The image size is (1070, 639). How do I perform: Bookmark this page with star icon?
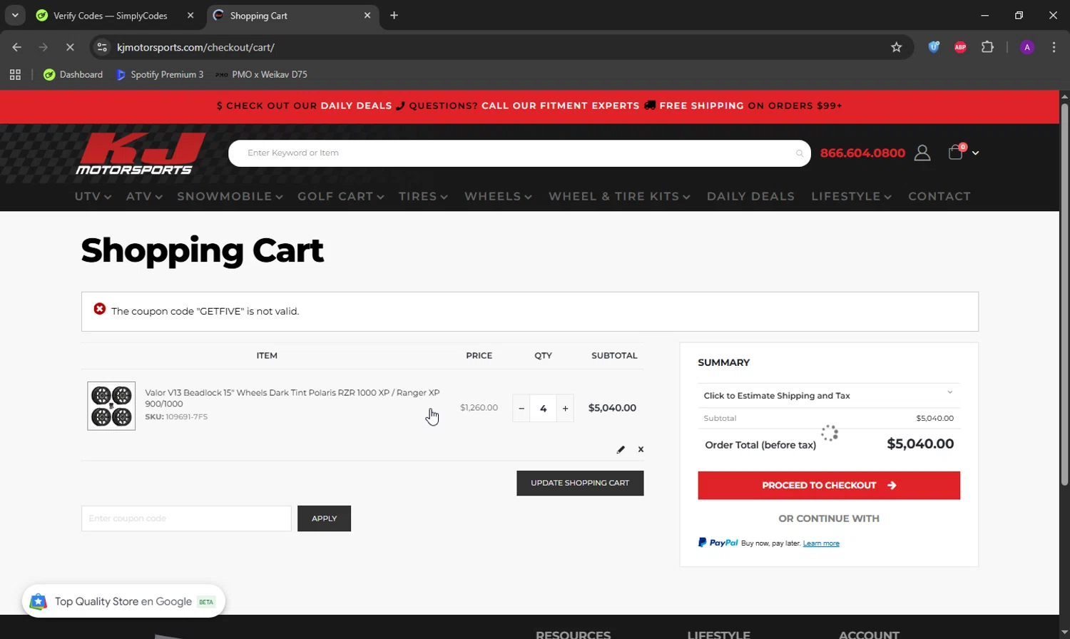click(897, 47)
